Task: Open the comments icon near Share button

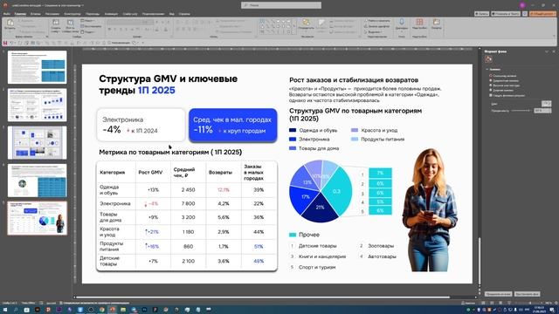Action: pyautogui.click(x=525, y=14)
